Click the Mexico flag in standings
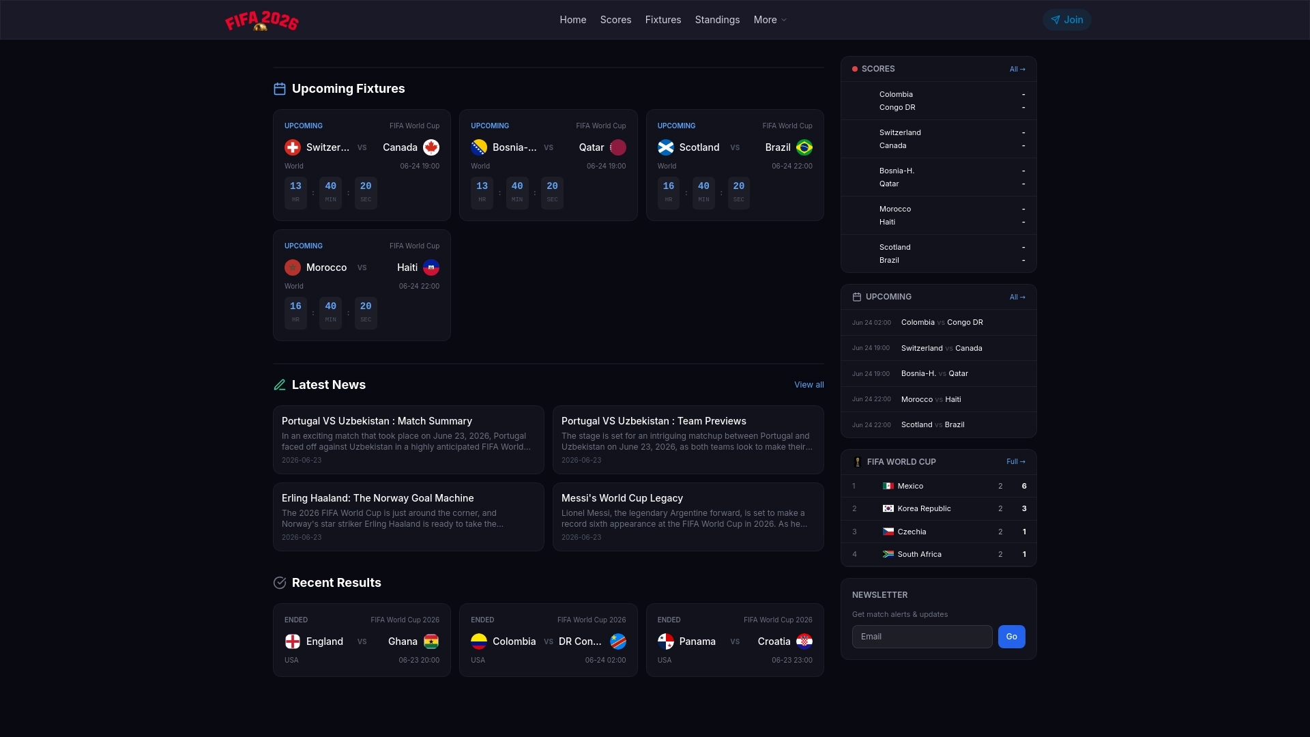 888,487
